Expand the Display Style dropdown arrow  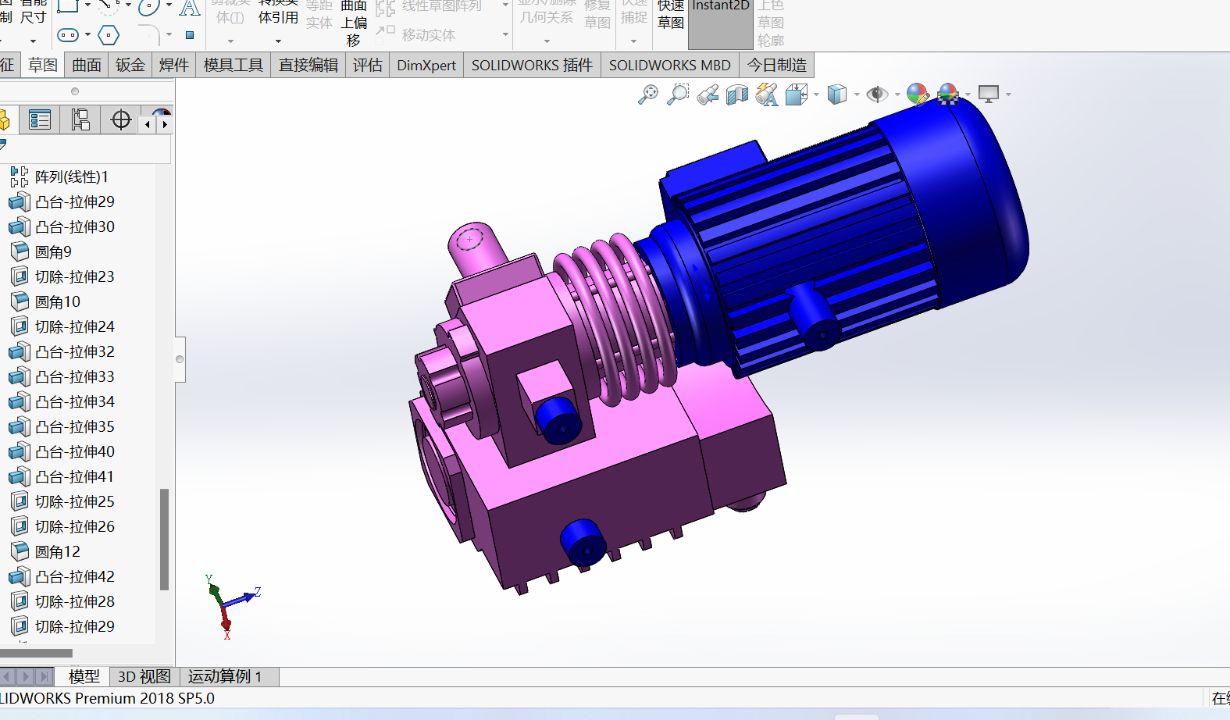[857, 94]
